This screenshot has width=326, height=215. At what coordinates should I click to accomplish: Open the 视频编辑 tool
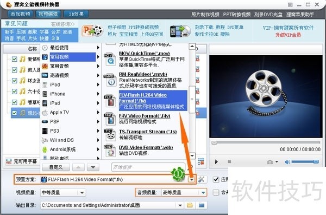(x=48, y=14)
